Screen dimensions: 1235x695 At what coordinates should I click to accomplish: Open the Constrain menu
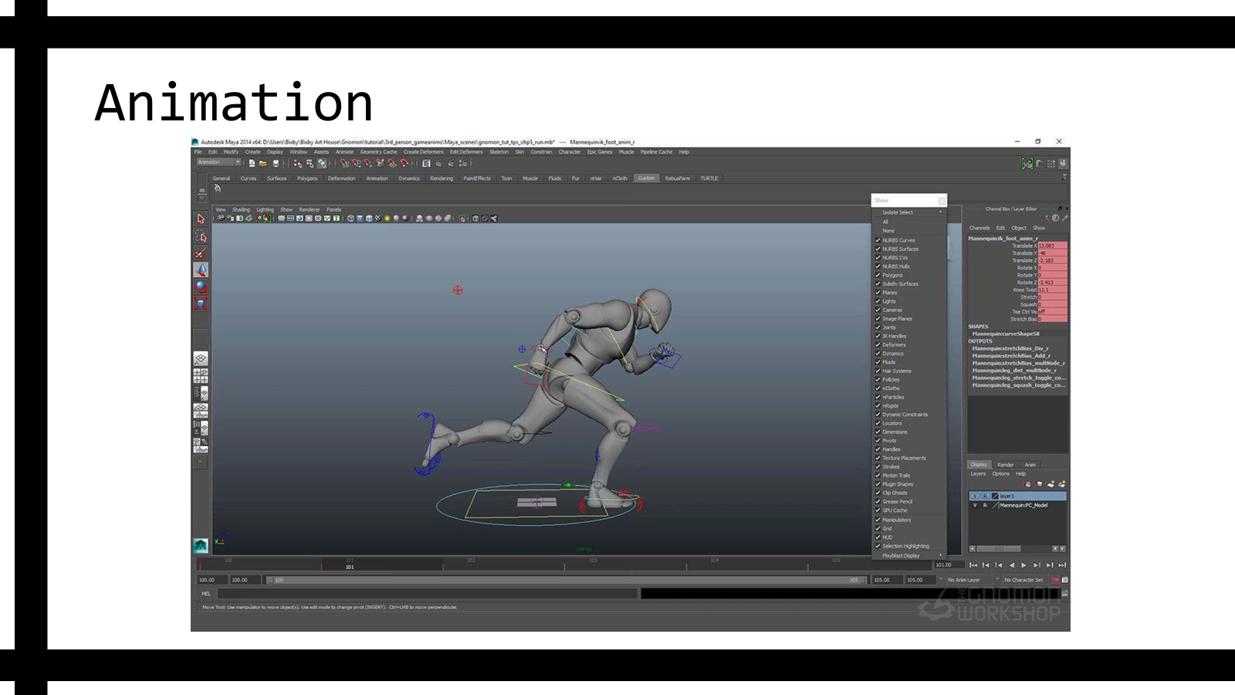pyautogui.click(x=541, y=152)
